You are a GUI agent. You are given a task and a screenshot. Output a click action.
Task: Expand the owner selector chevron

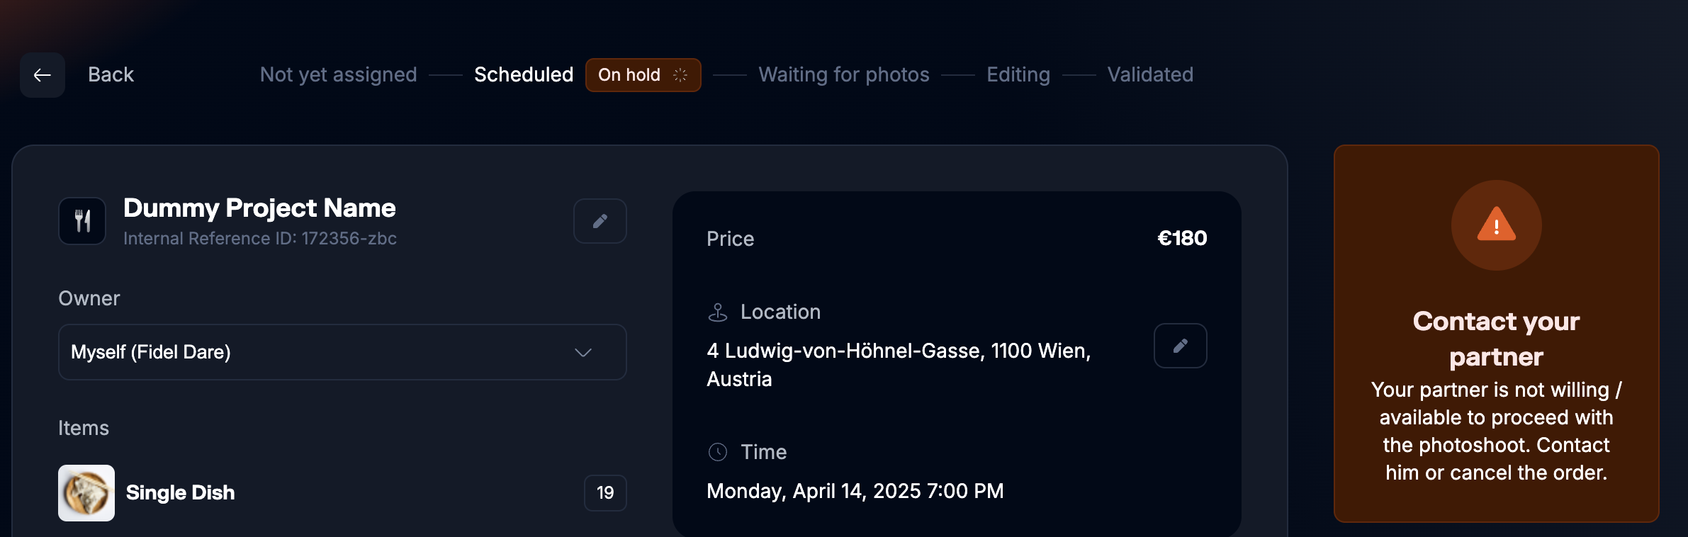pyautogui.click(x=583, y=352)
